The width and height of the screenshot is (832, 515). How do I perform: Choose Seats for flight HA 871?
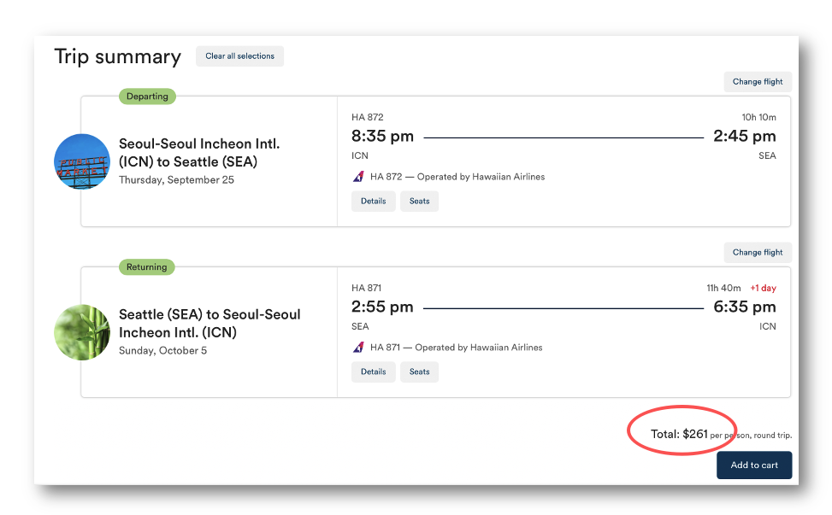click(x=419, y=372)
